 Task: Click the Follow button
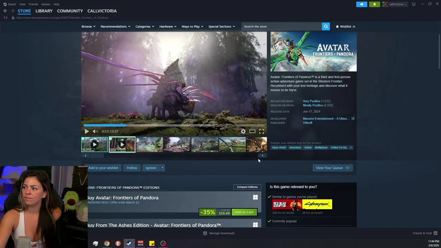point(132,168)
